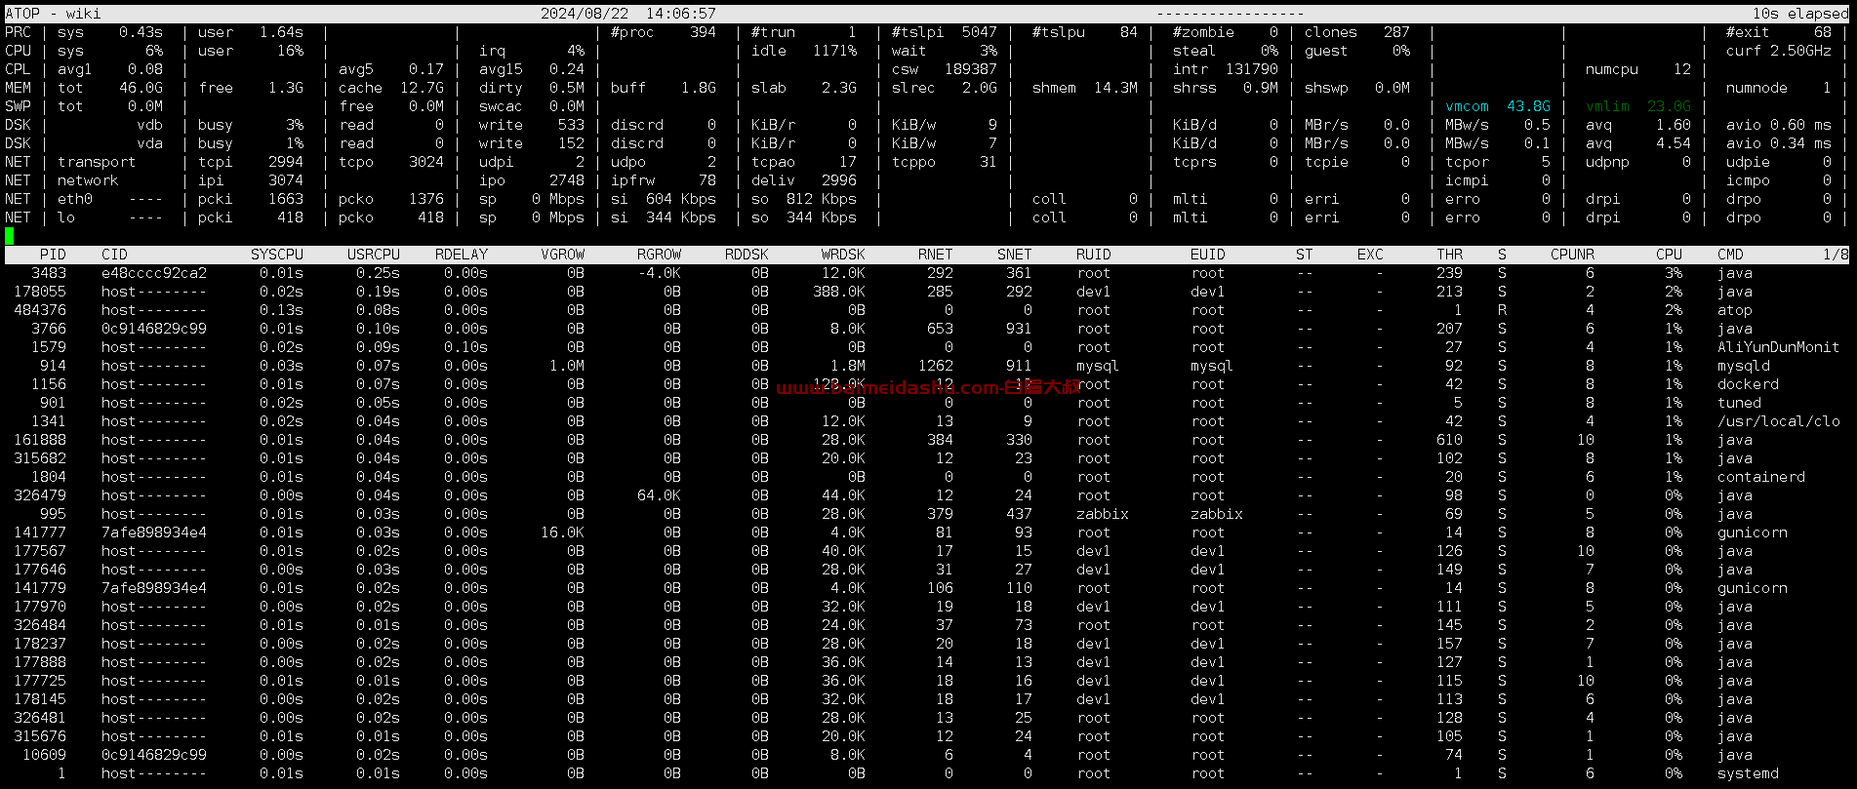This screenshot has width=1857, height=789.
Task: Click the 10s elapsed indicator
Action: pos(1800,14)
